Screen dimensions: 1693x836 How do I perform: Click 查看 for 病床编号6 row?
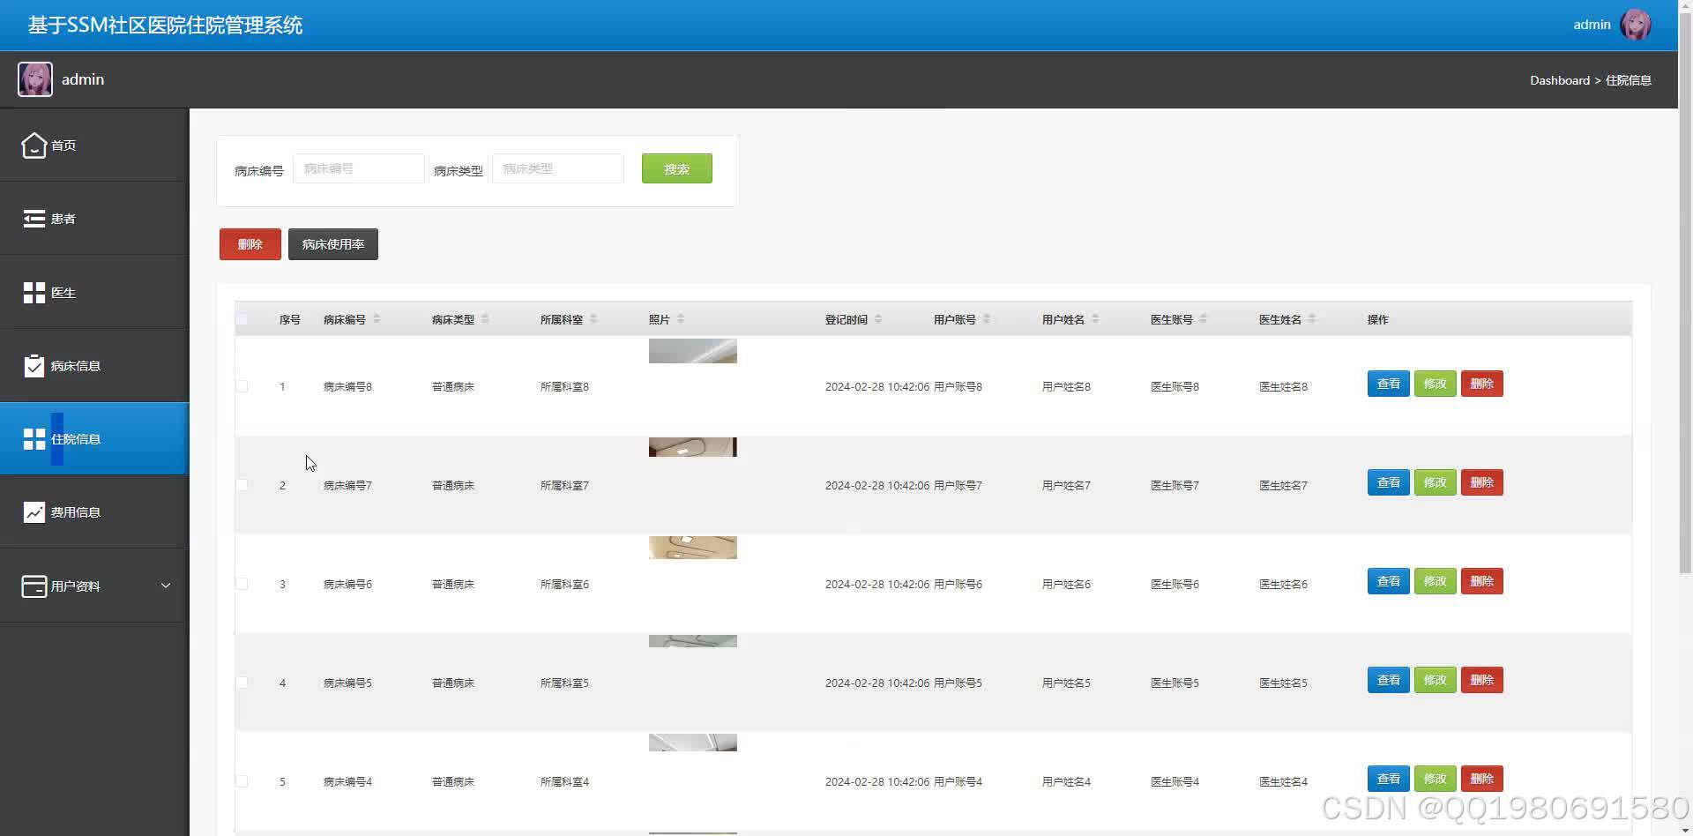1388,581
